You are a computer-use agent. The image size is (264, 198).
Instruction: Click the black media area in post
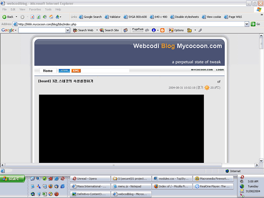121,128
